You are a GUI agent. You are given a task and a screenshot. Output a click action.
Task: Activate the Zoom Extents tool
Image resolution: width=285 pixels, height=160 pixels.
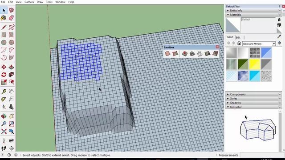coord(4,131)
